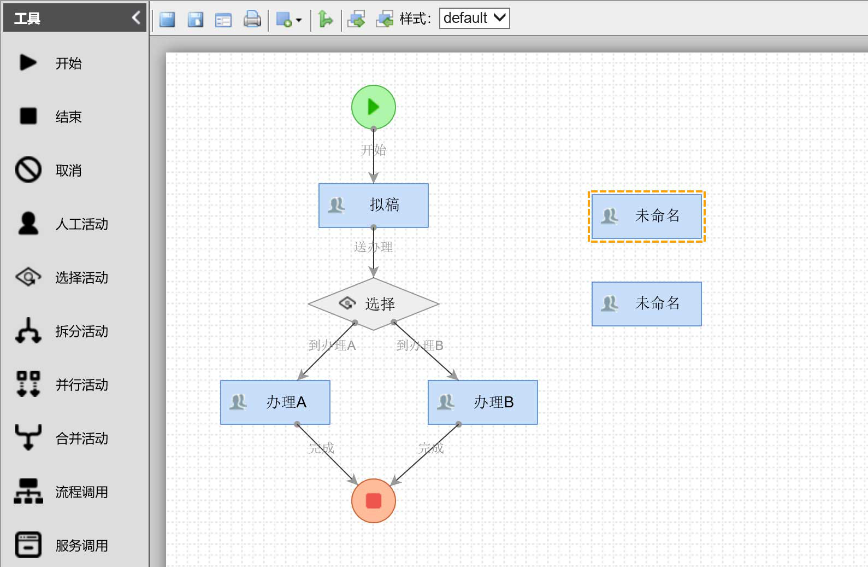
Task: Click the green branching arrow icon
Action: (x=326, y=19)
